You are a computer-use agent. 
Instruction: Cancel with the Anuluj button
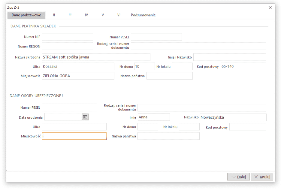(262, 177)
